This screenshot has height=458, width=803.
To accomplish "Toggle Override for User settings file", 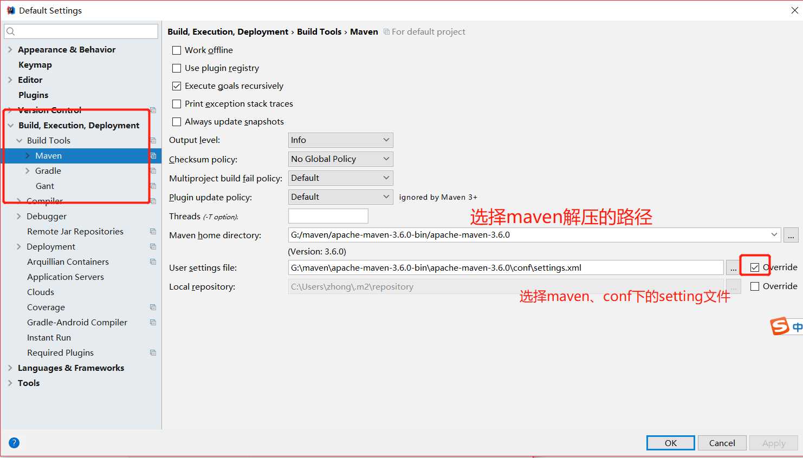I will [x=755, y=267].
